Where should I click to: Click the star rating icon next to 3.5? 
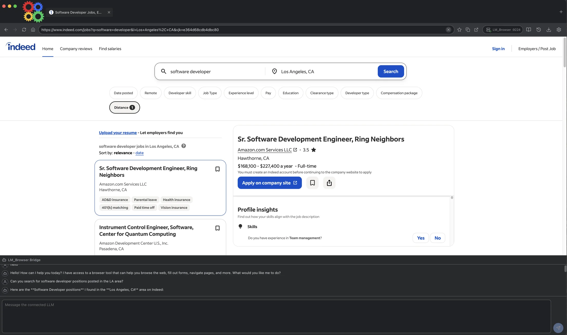coord(313,150)
